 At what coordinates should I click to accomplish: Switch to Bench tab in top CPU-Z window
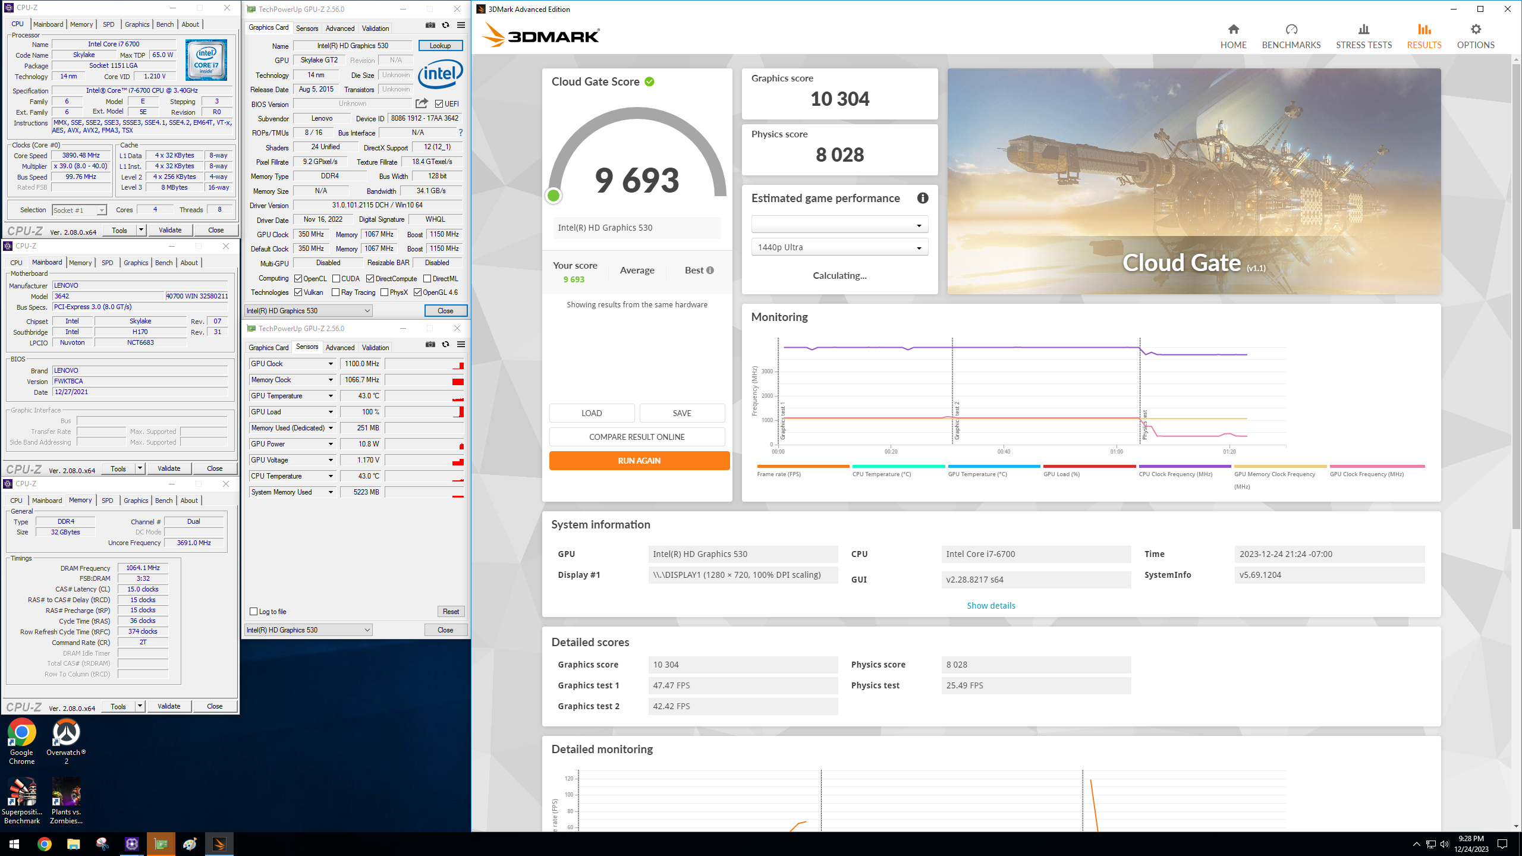[165, 24]
